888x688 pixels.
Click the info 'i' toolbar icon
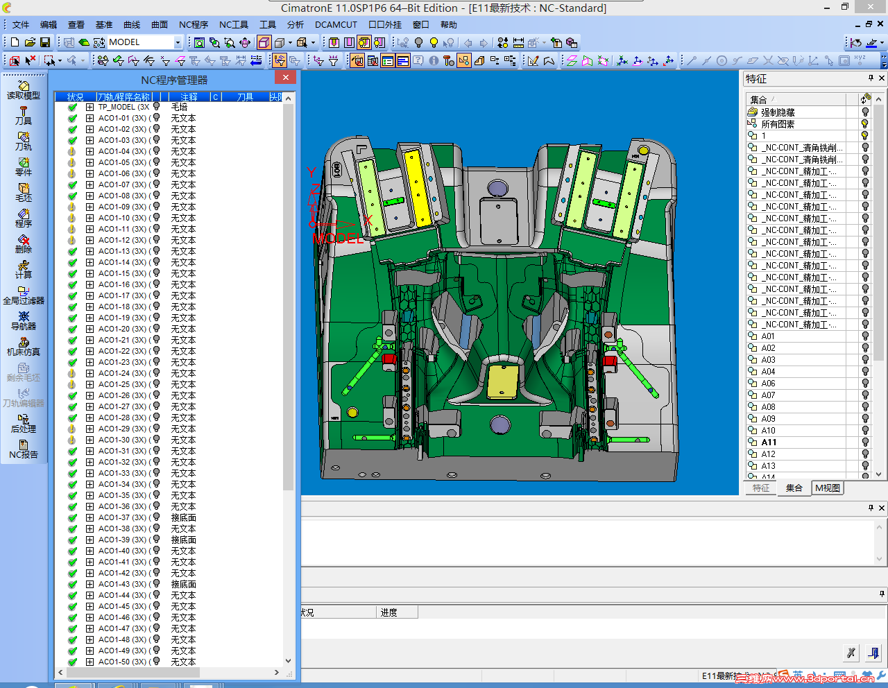tap(434, 60)
